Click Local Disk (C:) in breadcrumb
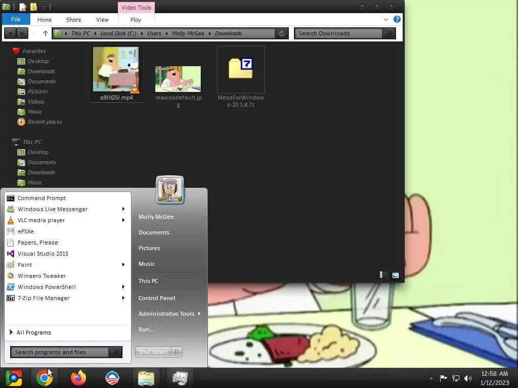The height and width of the screenshot is (388, 518). coord(118,33)
